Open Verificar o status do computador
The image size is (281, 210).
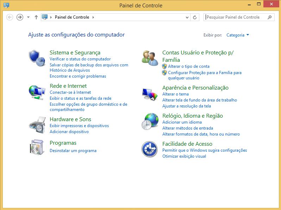tap(80, 59)
